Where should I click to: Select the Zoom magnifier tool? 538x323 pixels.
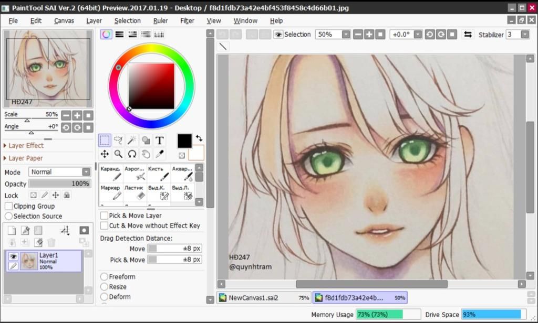tap(118, 154)
